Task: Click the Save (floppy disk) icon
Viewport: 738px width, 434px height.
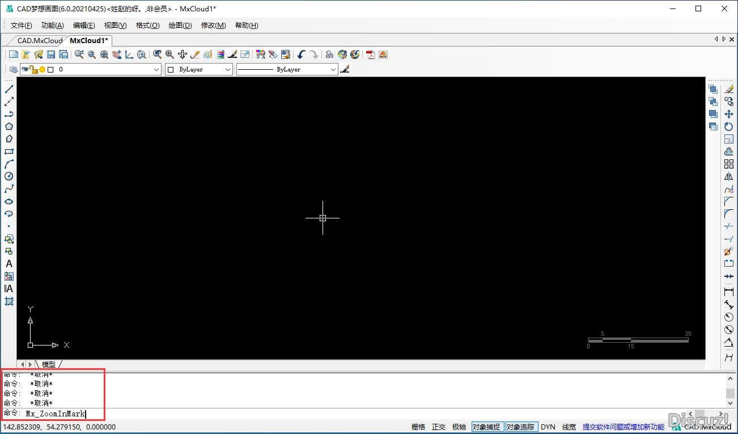Action: point(51,54)
